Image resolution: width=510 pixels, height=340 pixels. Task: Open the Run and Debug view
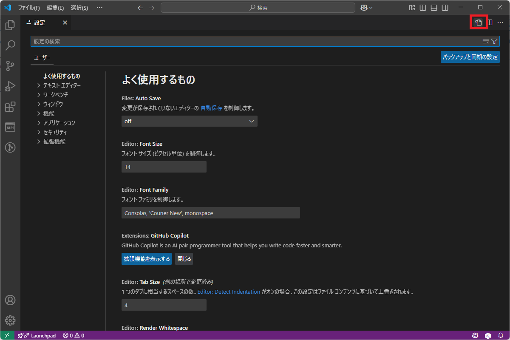coord(10,86)
